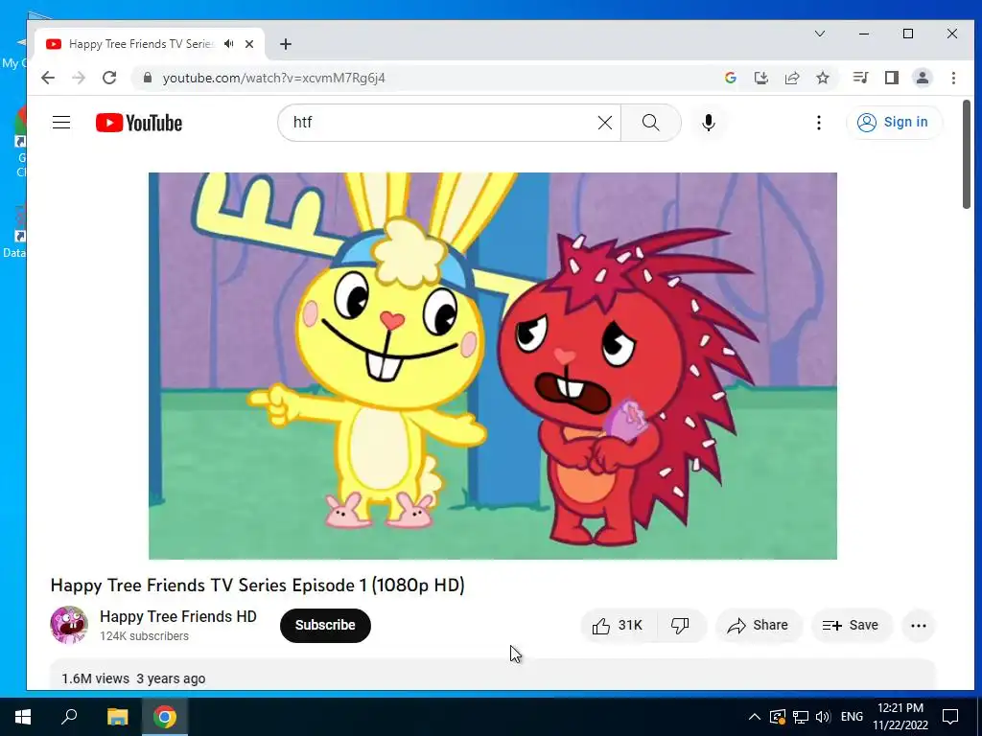Viewport: 982px width, 736px height.
Task: Open a new tab with plus button
Action: 286,44
